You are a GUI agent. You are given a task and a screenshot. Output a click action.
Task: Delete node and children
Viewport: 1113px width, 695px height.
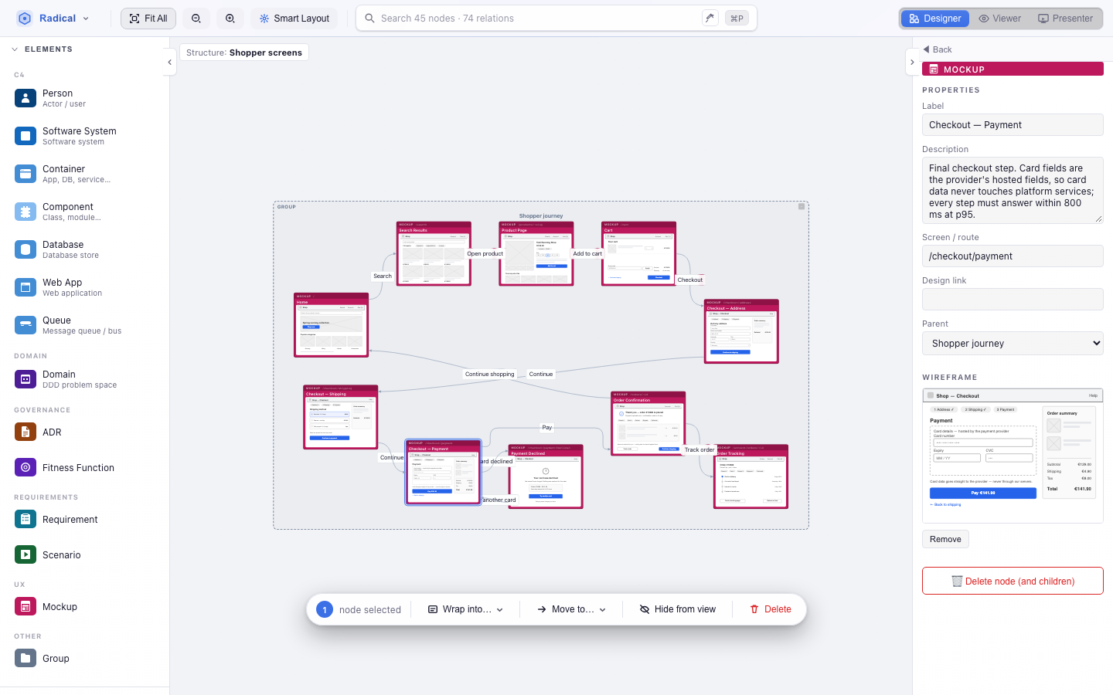(1013, 581)
